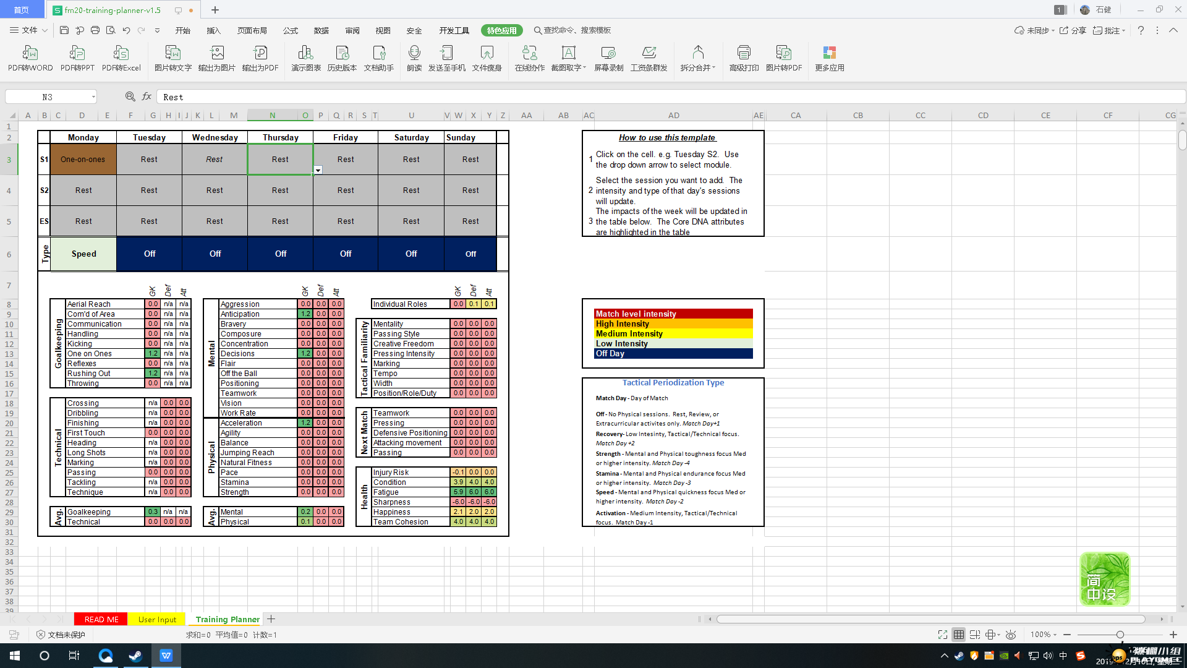Image resolution: width=1187 pixels, height=668 pixels.
Task: Undo the last action
Action: pyautogui.click(x=126, y=30)
